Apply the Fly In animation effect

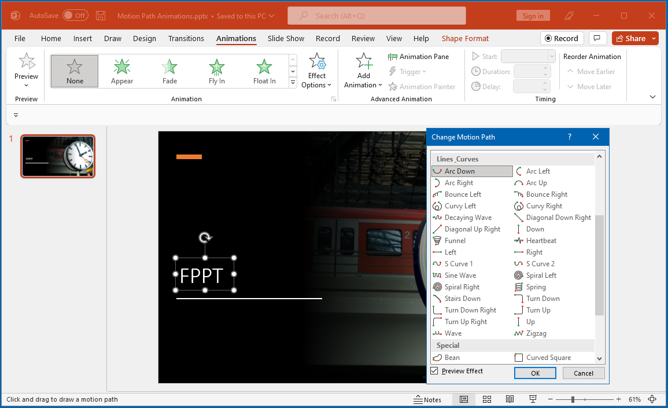[217, 71]
